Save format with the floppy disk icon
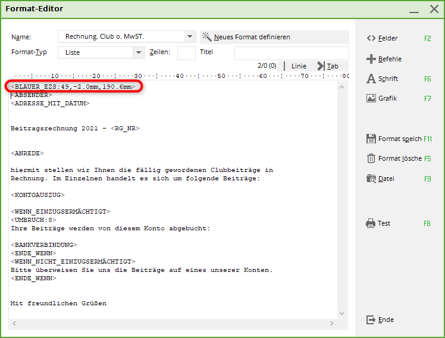The height and width of the screenshot is (338, 445). click(x=371, y=139)
